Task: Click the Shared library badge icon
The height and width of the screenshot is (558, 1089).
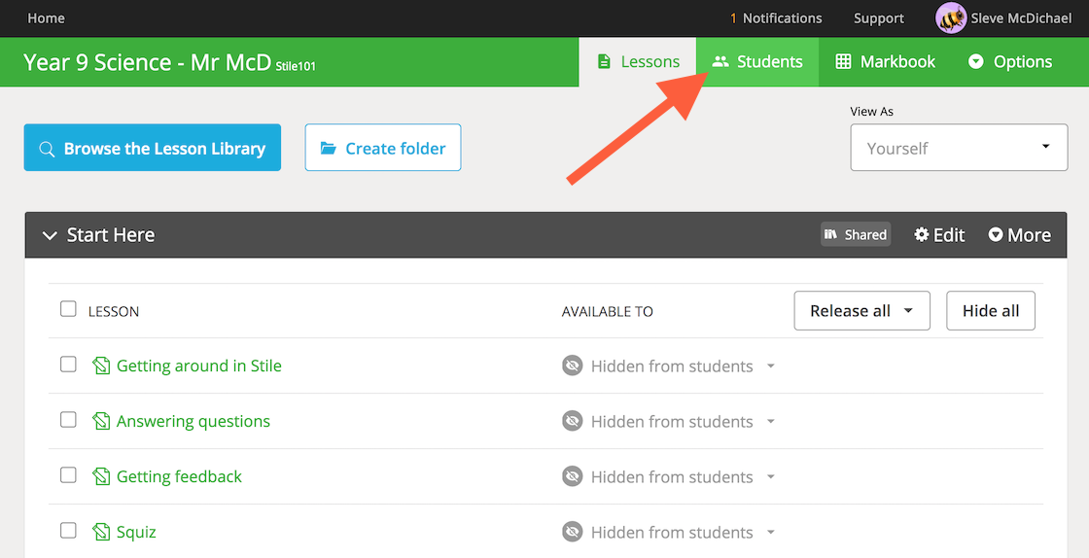Action: point(830,234)
